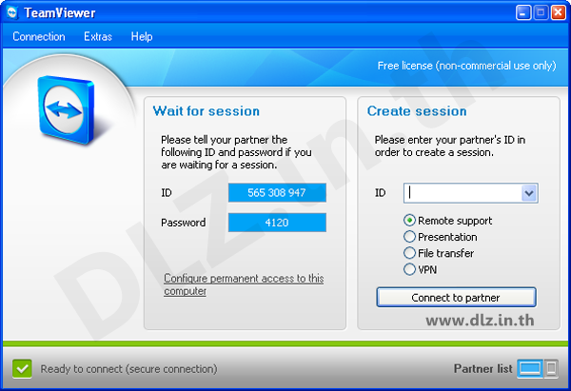Viewport: 571px width, 391px height.
Task: Click the TeamViewer title bar icon
Action: (12, 12)
